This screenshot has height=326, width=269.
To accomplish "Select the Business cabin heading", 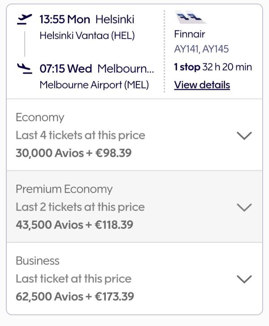I will [38, 261].
